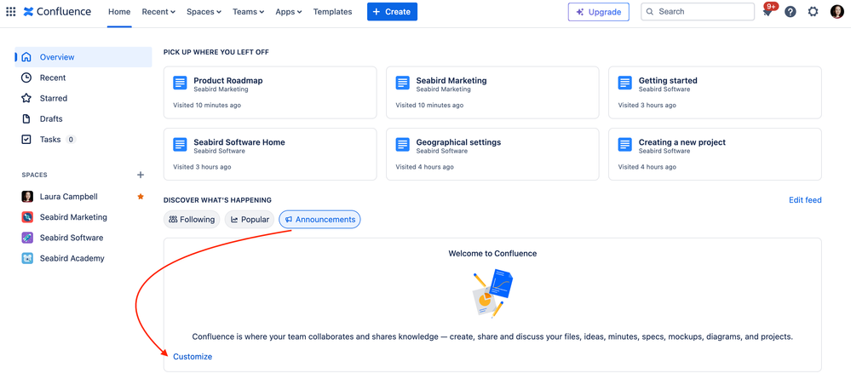Click the Confluence logo

click(58, 11)
